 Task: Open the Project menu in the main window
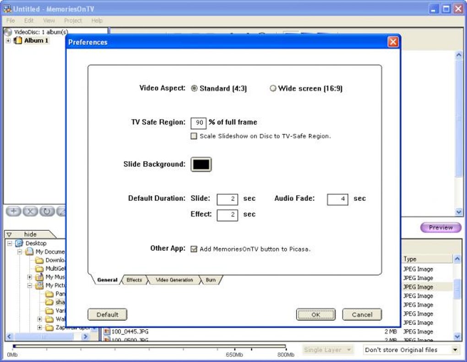click(73, 21)
